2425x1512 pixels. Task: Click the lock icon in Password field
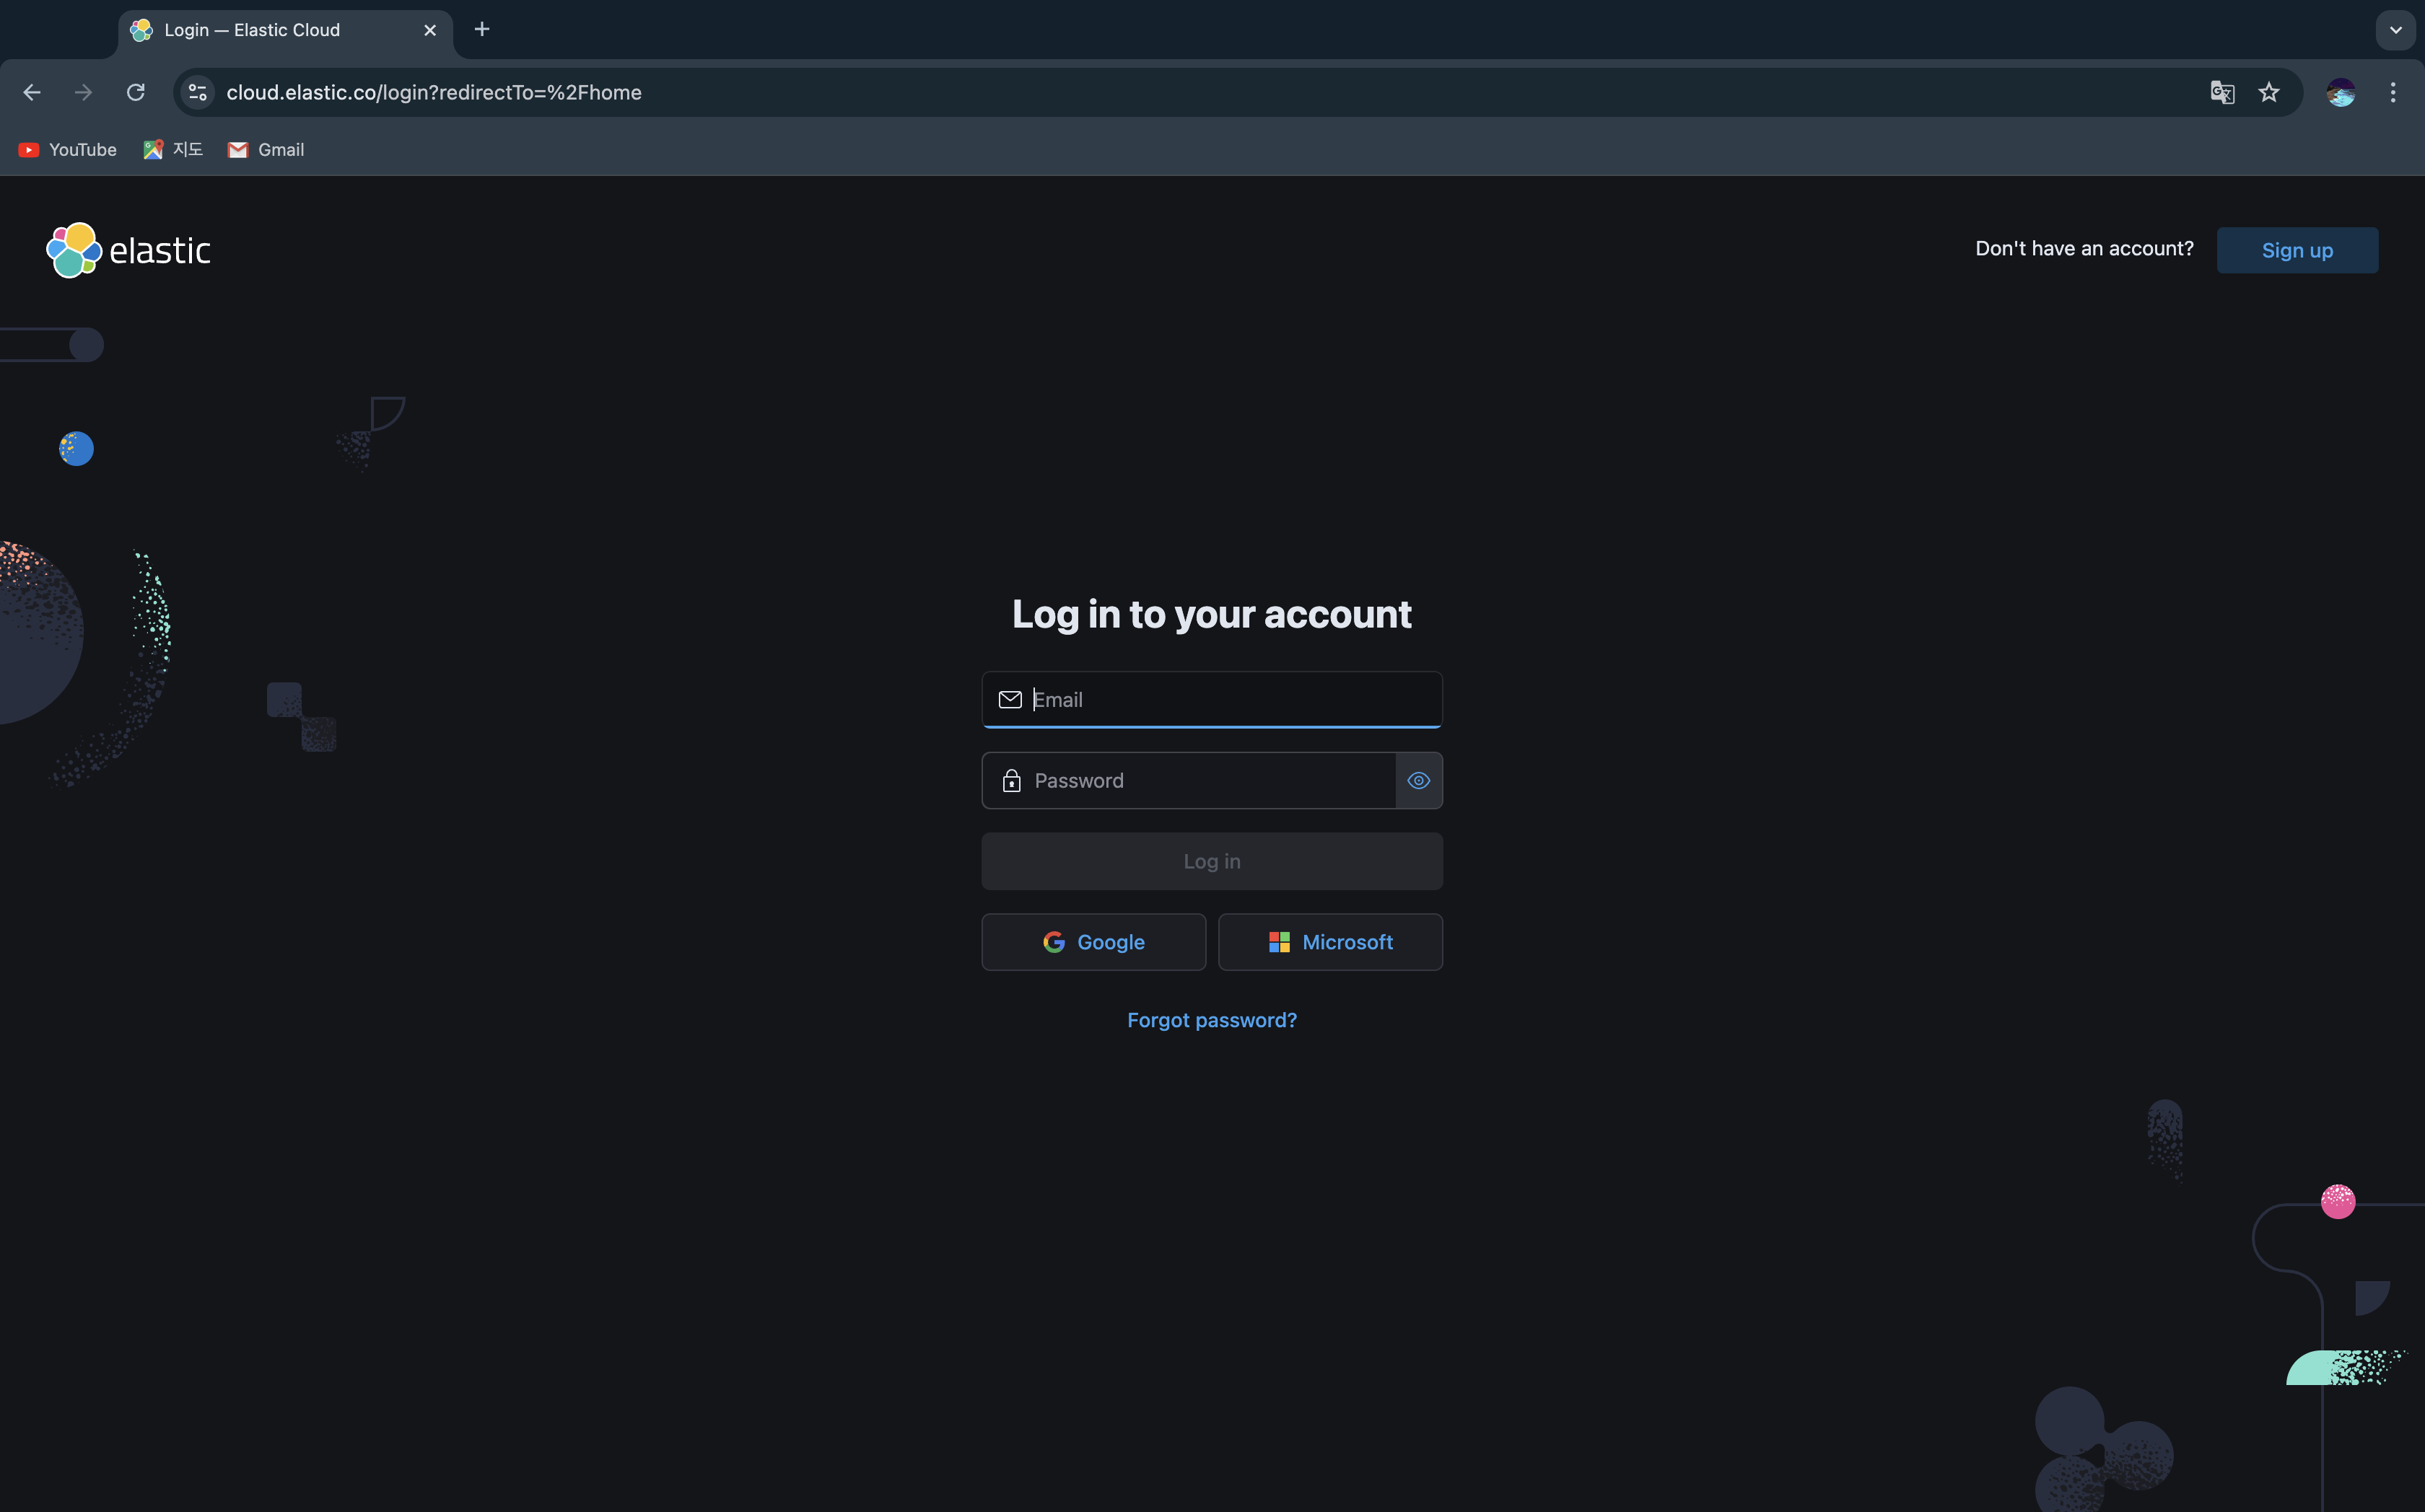click(x=1011, y=780)
